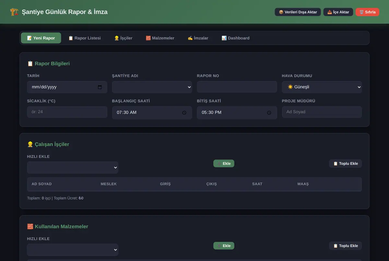
Task: Open the clock picker for Bitiş Saati
Action: (269, 113)
